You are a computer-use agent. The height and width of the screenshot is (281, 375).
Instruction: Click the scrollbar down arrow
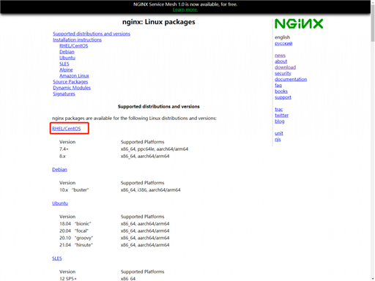coord(373,279)
